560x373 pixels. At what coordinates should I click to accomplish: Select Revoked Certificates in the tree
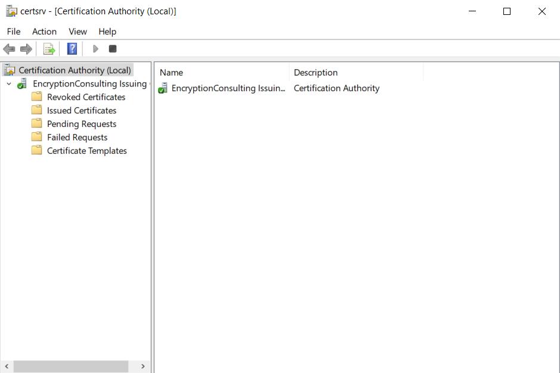86,97
